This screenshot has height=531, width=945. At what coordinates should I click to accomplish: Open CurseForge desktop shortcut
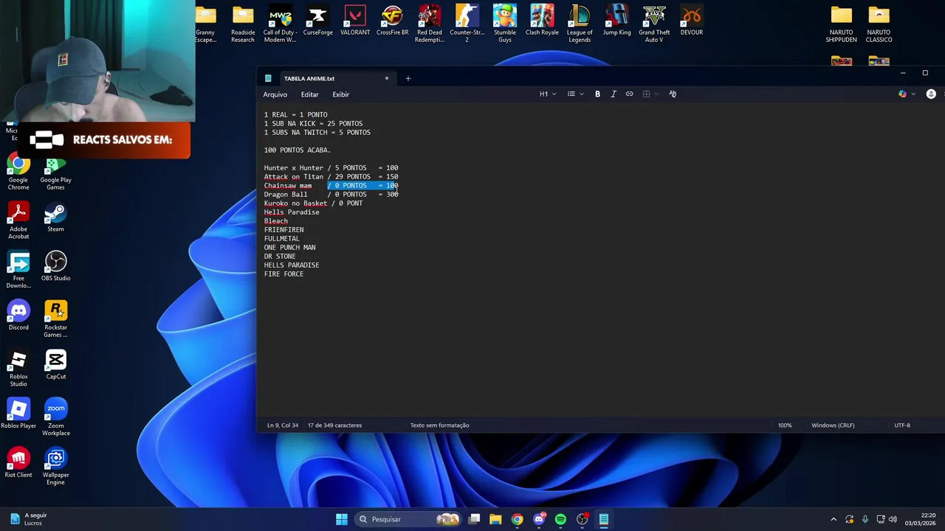tap(317, 21)
